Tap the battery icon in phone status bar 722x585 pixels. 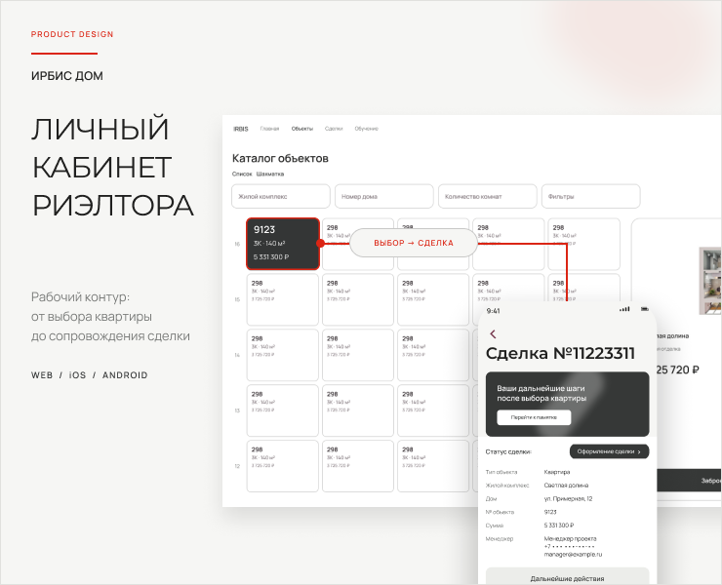(x=645, y=309)
